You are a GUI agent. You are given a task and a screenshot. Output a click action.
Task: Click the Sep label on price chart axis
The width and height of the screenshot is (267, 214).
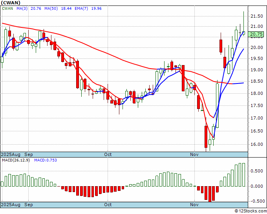tap(29, 154)
